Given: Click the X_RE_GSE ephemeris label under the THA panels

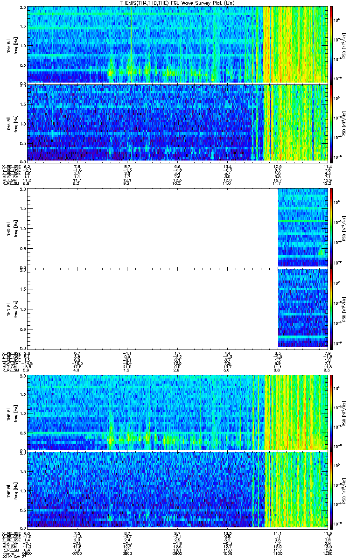Looking at the screenshot, I should 10,166.
